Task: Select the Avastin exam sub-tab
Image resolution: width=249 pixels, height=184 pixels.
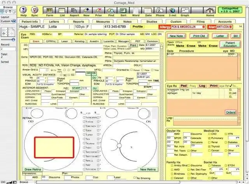Action: coord(94,41)
